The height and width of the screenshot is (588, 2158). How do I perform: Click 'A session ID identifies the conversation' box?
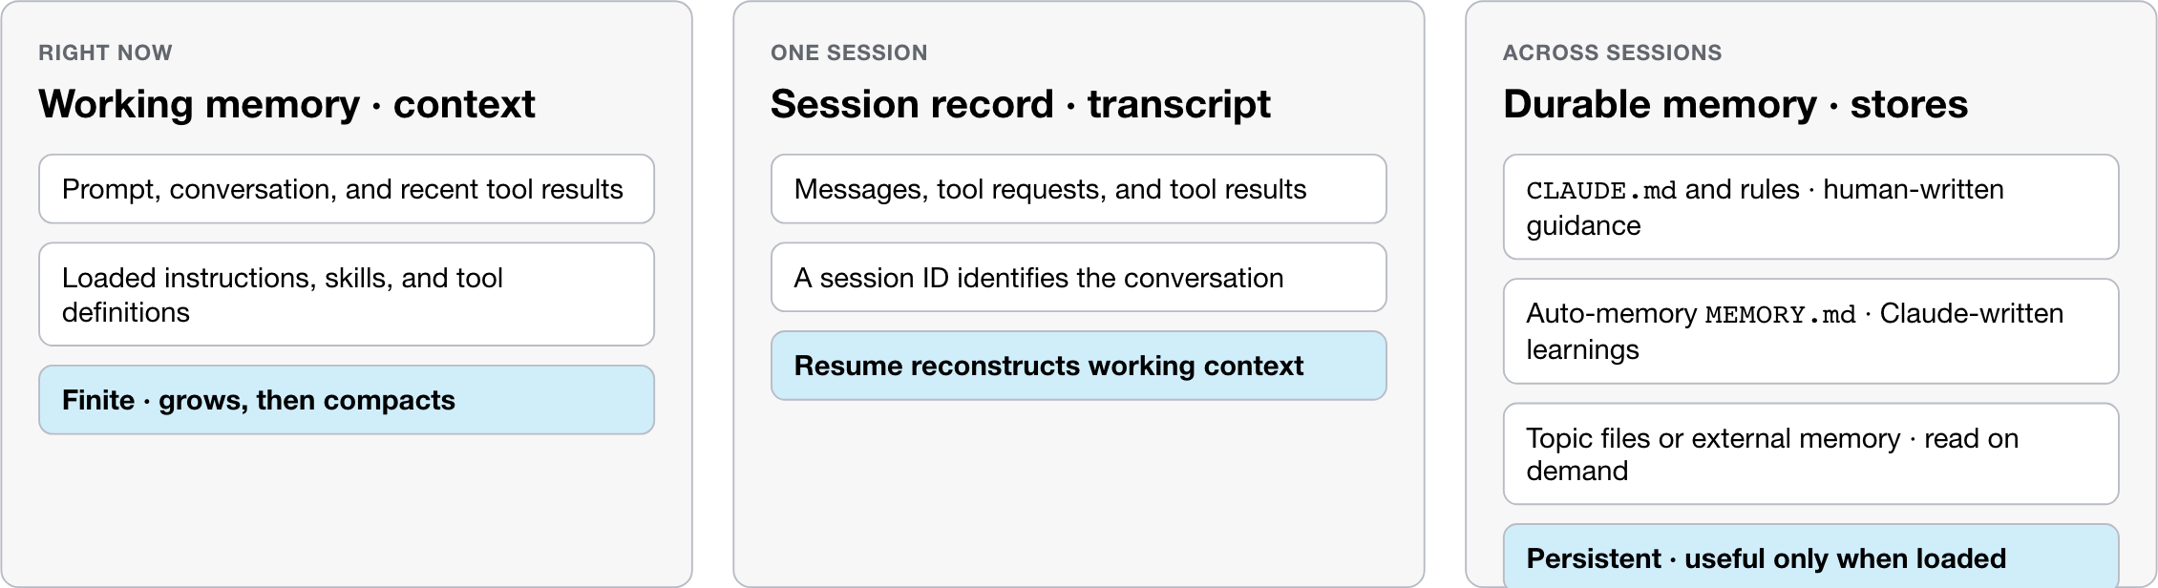(1079, 277)
